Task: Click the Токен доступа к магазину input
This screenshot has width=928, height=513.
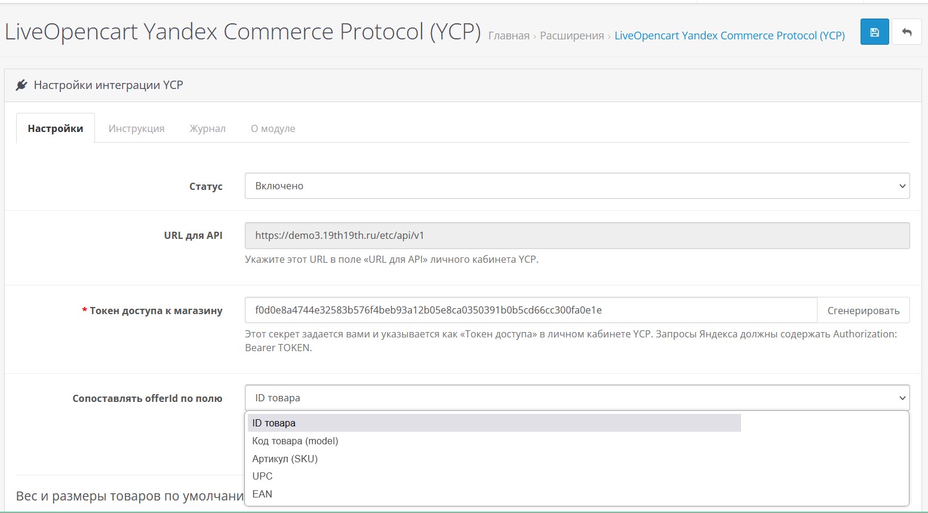Action: [530, 310]
